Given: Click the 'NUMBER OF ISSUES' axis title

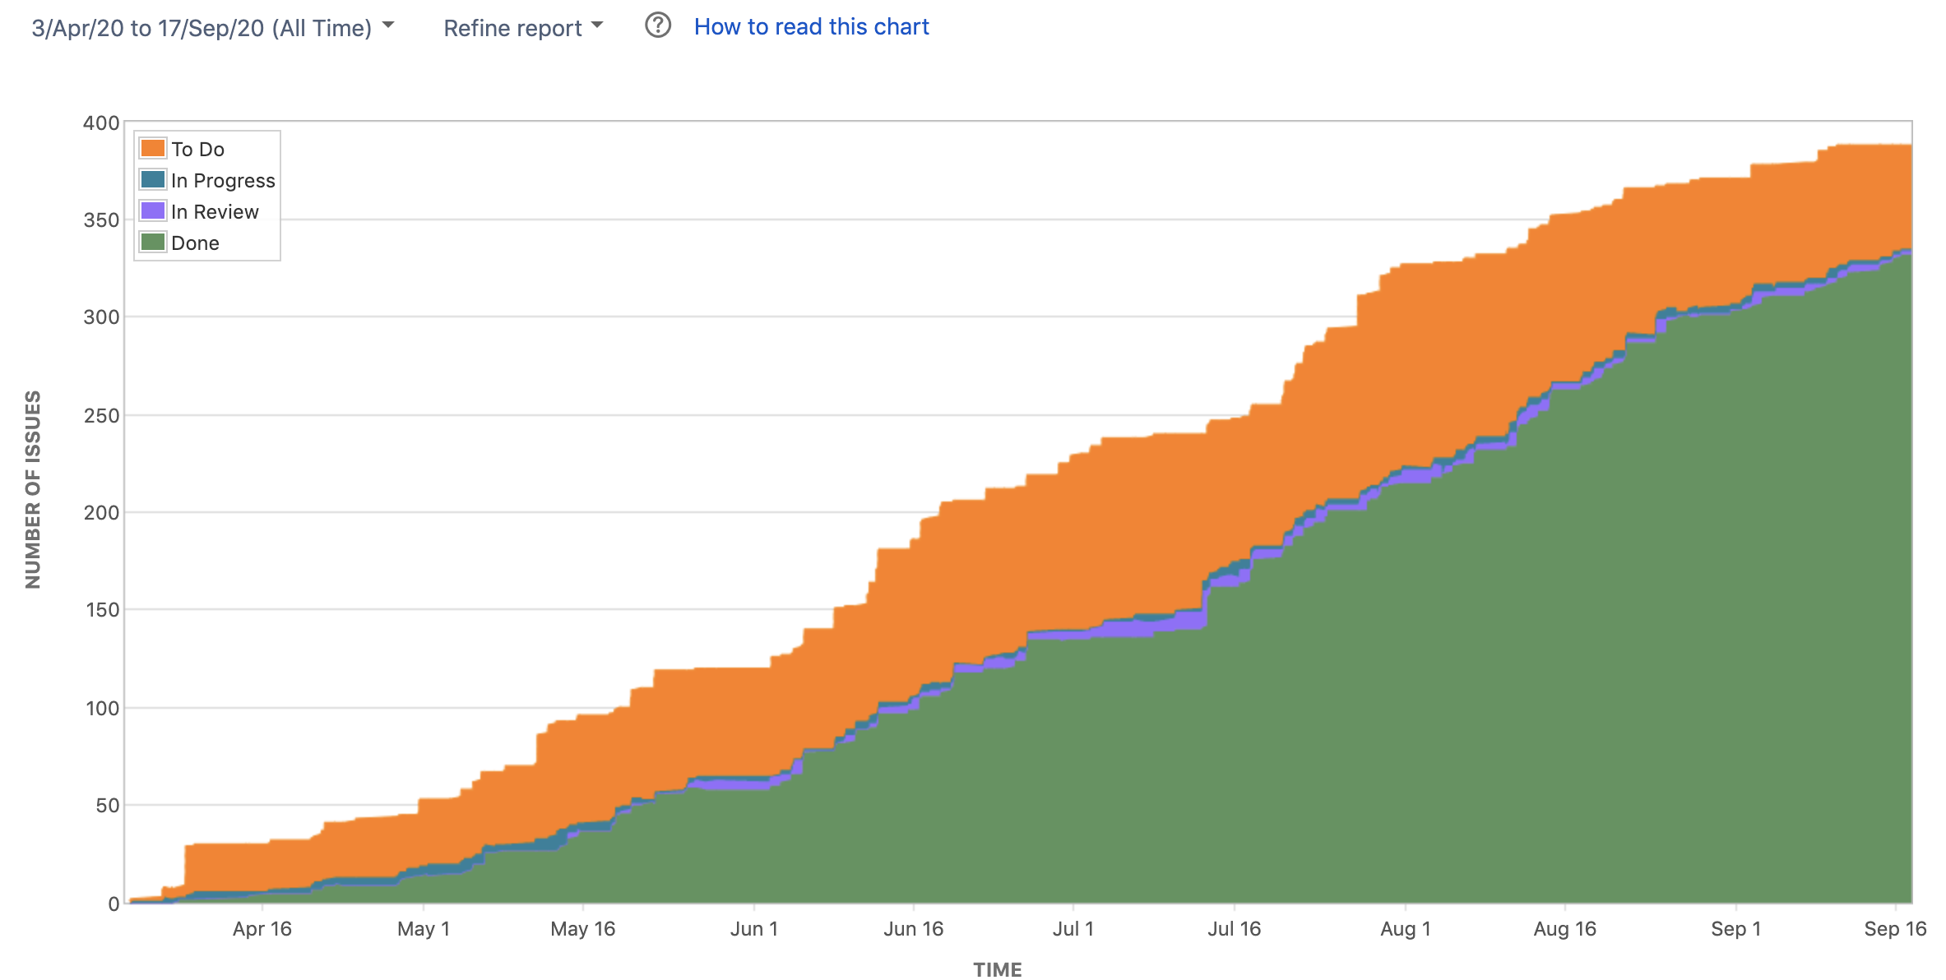Looking at the screenshot, I should click(33, 489).
